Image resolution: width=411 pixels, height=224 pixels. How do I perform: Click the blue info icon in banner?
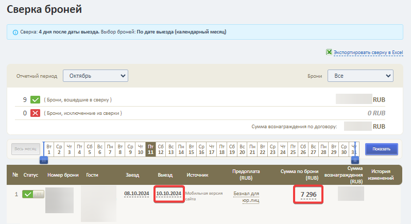[x=15, y=32]
